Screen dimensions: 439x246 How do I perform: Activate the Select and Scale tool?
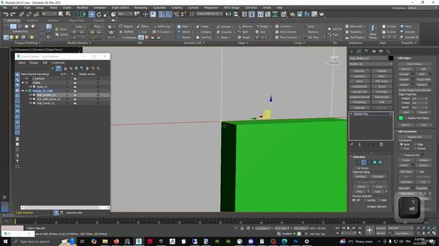(x=106, y=14)
